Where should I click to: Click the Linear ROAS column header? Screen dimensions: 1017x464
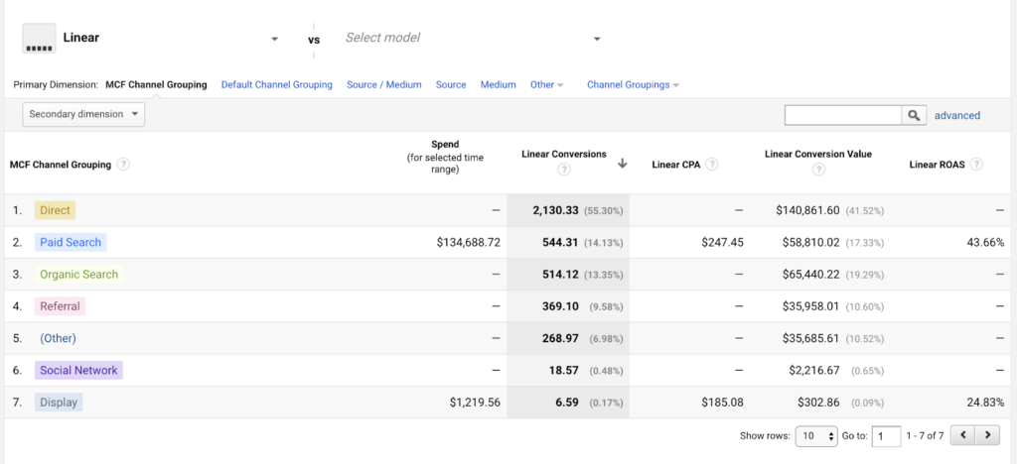point(938,165)
